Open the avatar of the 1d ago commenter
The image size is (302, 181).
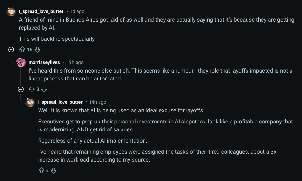(x=11, y=12)
